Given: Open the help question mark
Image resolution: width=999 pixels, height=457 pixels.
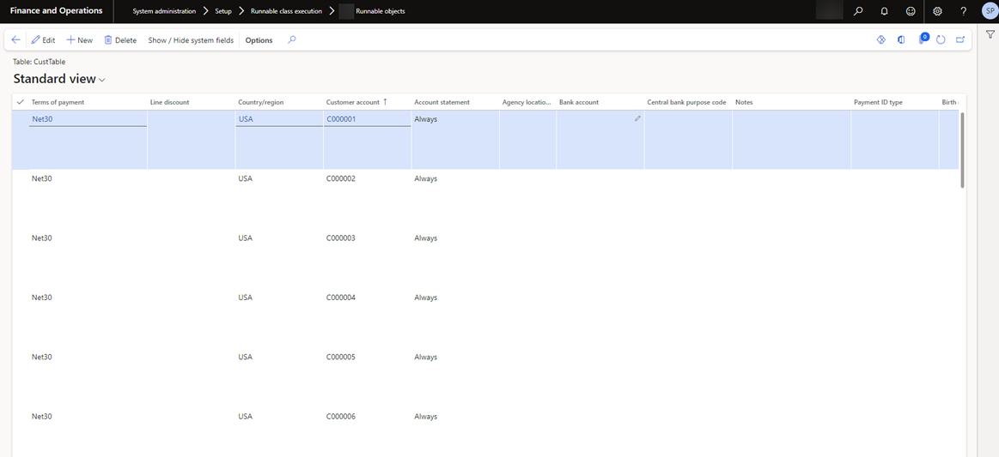Looking at the screenshot, I should tap(963, 11).
